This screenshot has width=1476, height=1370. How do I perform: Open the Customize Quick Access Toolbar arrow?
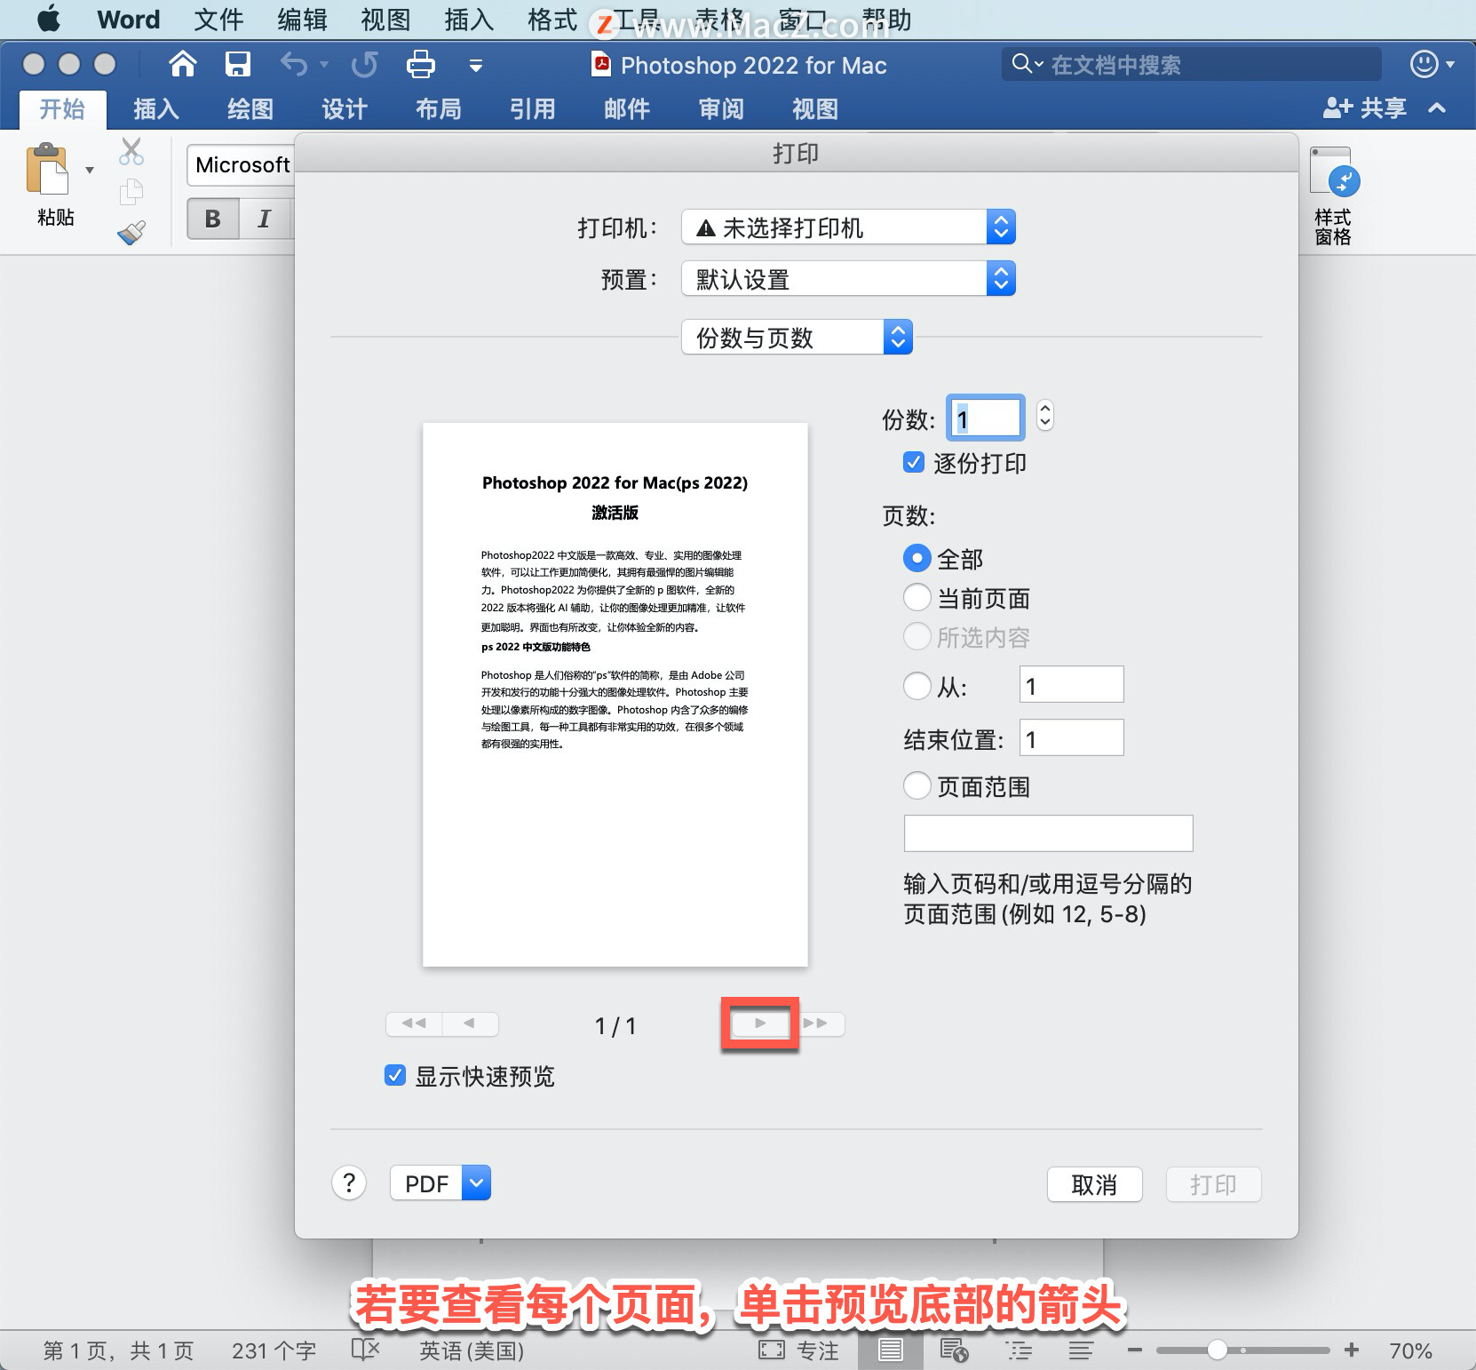coord(476,65)
